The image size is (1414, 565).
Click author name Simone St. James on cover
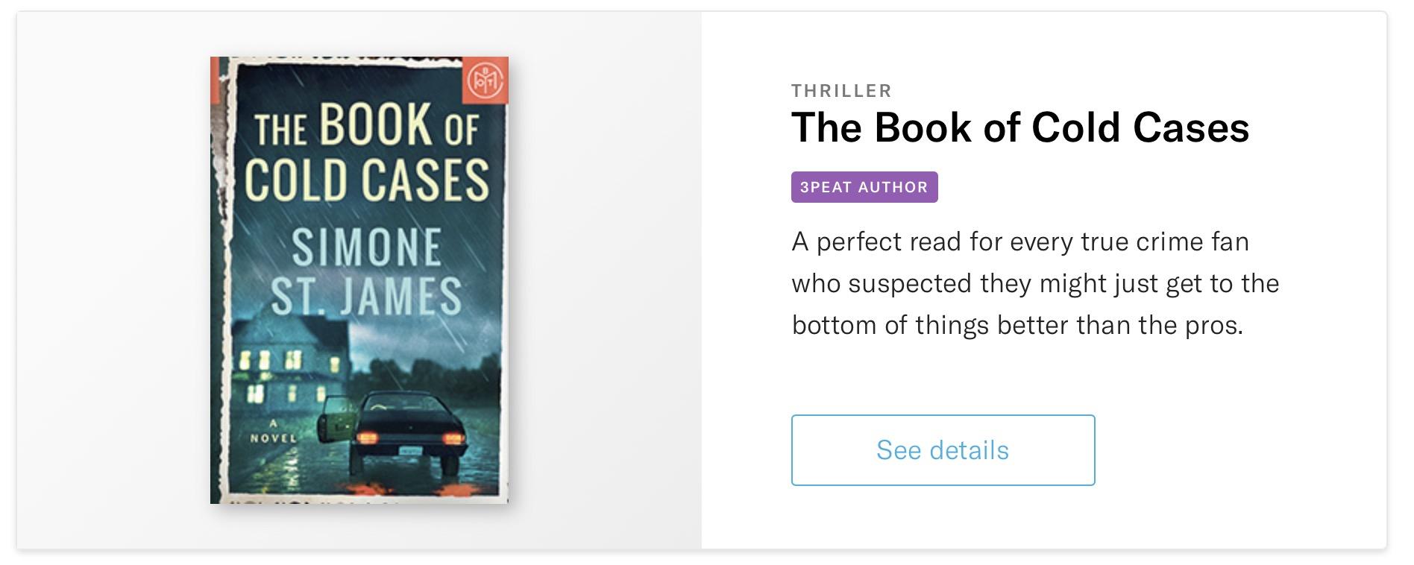tap(366, 271)
